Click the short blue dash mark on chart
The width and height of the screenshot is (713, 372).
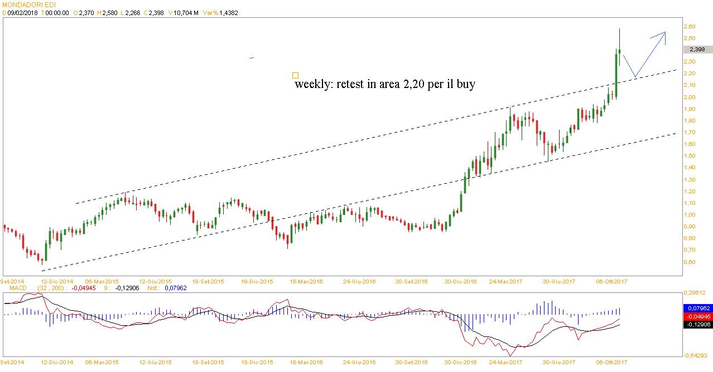pos(252,57)
